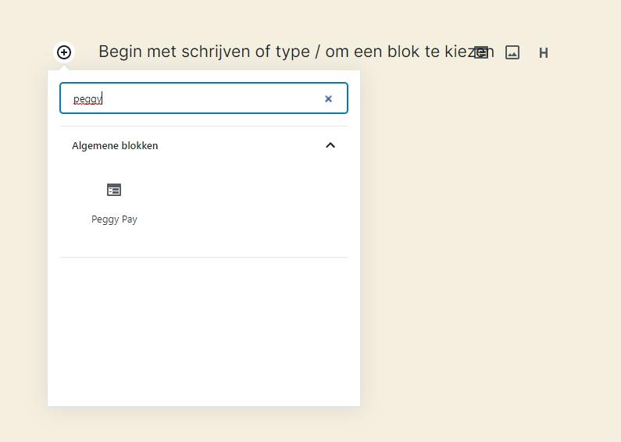Click the form block shortcut icon beside image icon
This screenshot has height=442, width=621.
pyautogui.click(x=481, y=52)
